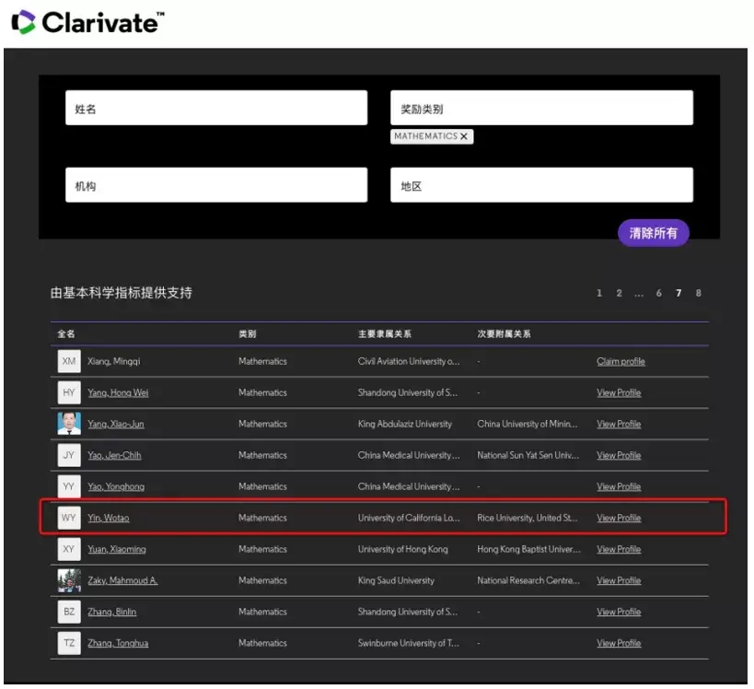Click the XY avatar for Yuan, Xiaoming
Screen dimensions: 754x689
[x=69, y=549]
